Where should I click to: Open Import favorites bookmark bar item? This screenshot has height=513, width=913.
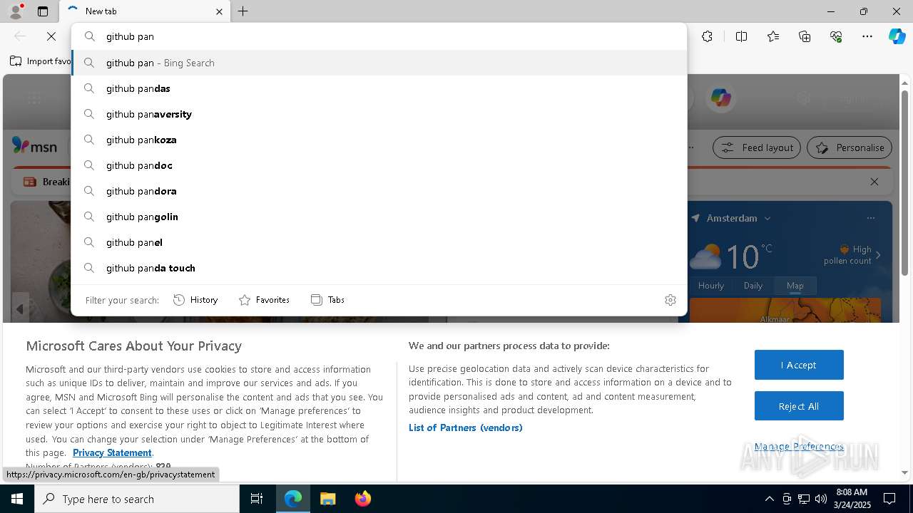pos(41,61)
